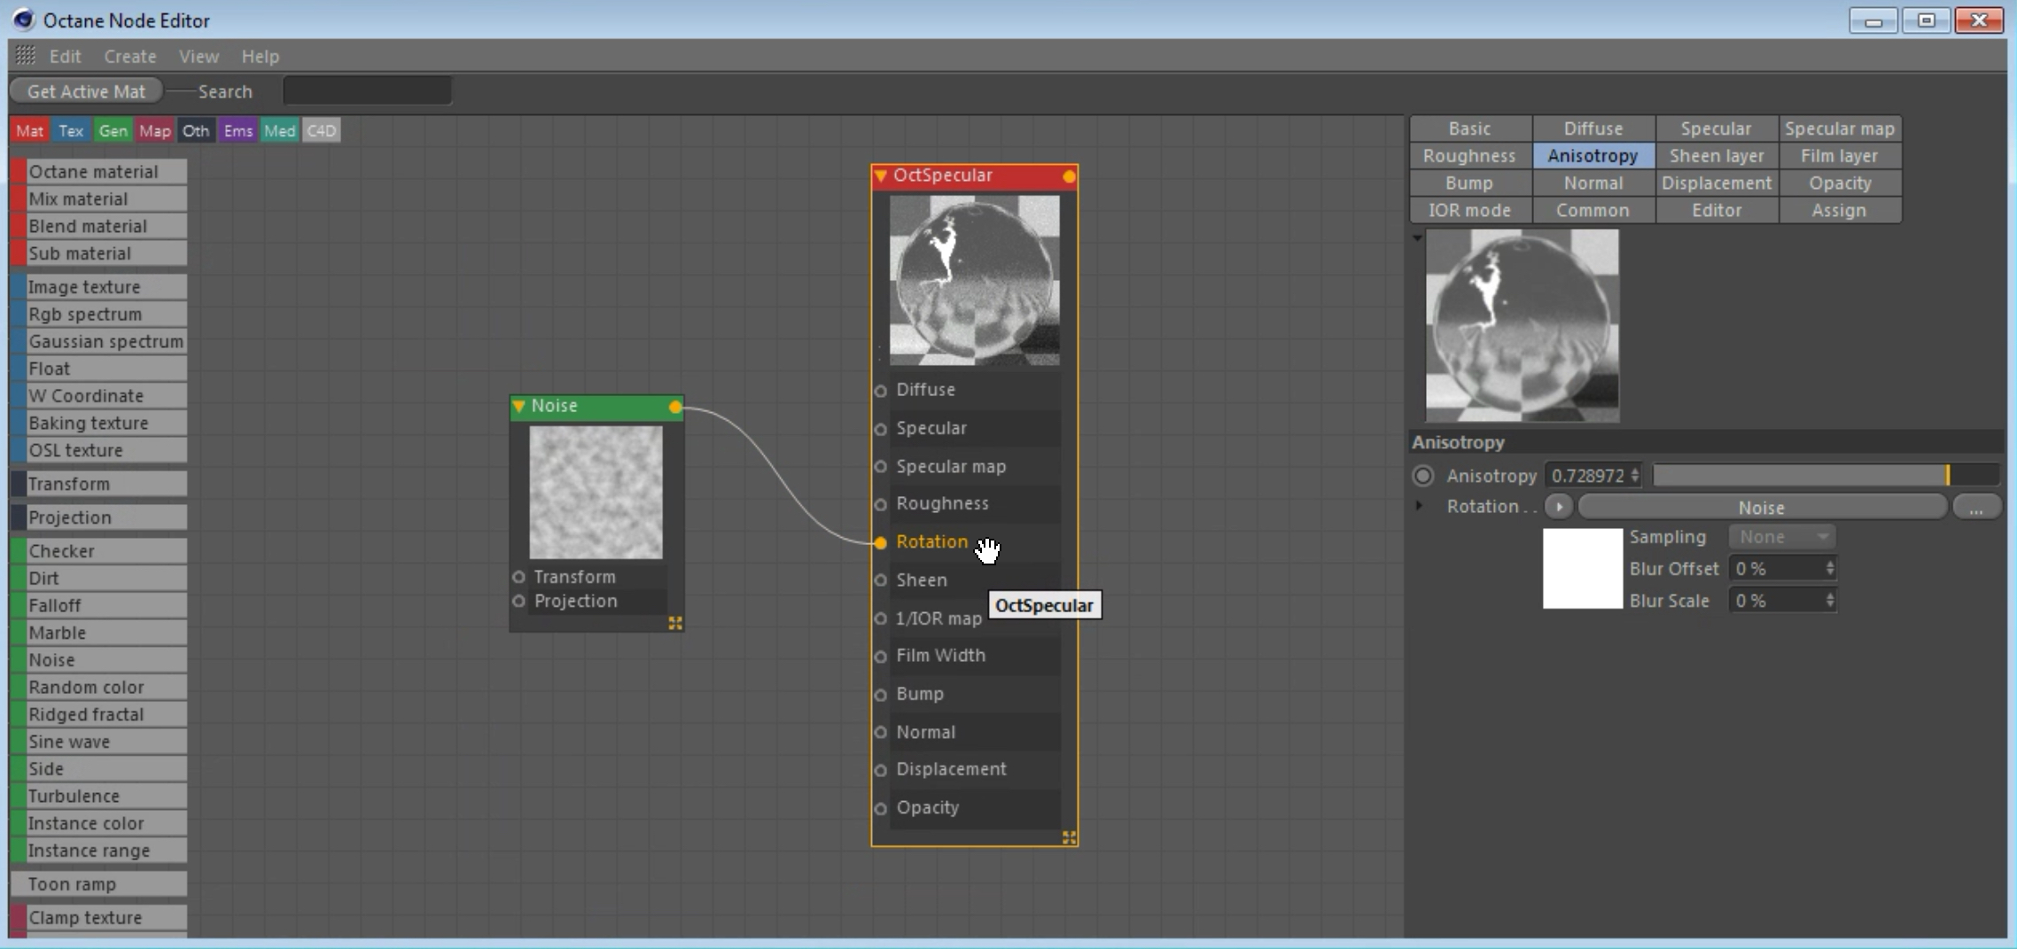
Task: Switch to the IOR mode tab
Action: (x=1469, y=211)
